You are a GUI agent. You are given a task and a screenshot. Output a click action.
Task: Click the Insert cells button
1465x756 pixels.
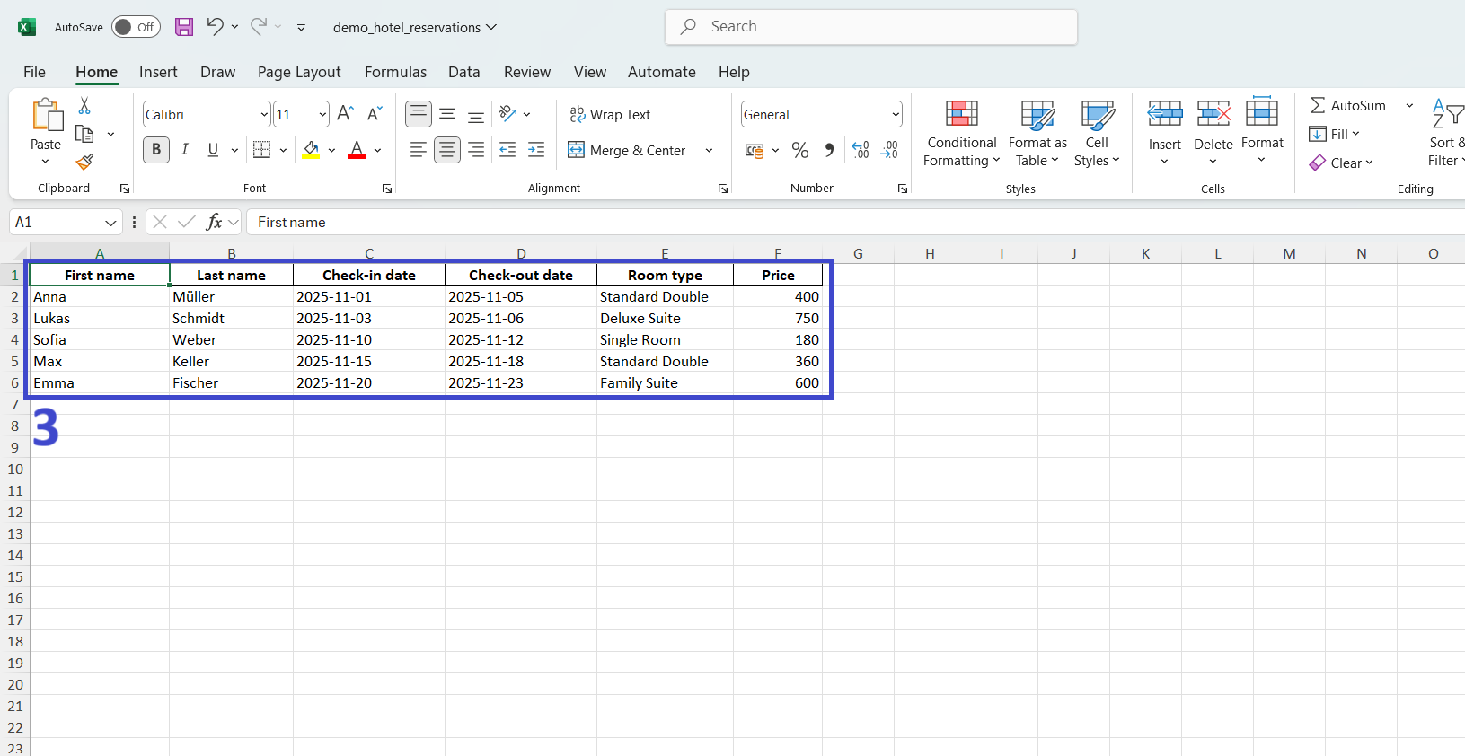[1165, 125]
